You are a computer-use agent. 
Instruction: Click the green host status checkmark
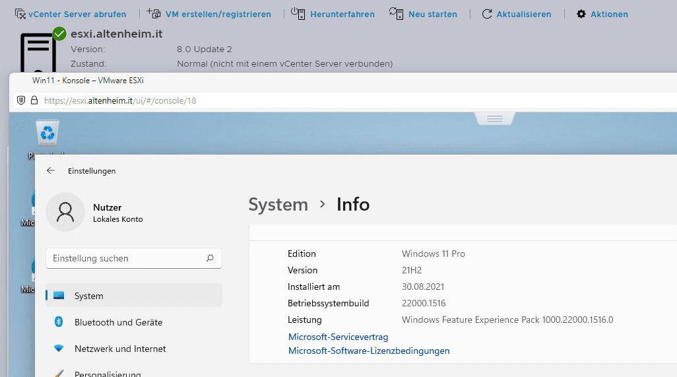[x=59, y=34]
